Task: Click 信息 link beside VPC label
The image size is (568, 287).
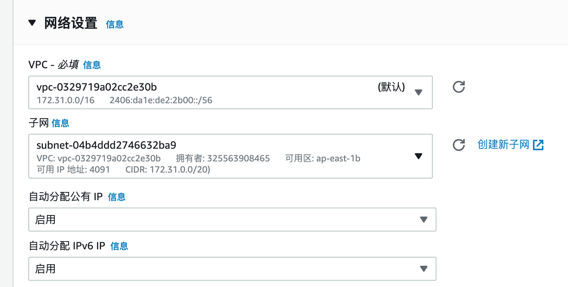Action: click(x=92, y=65)
